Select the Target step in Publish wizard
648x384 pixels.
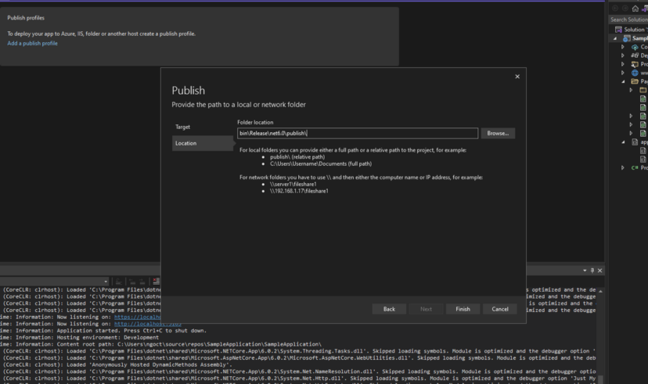click(x=182, y=127)
